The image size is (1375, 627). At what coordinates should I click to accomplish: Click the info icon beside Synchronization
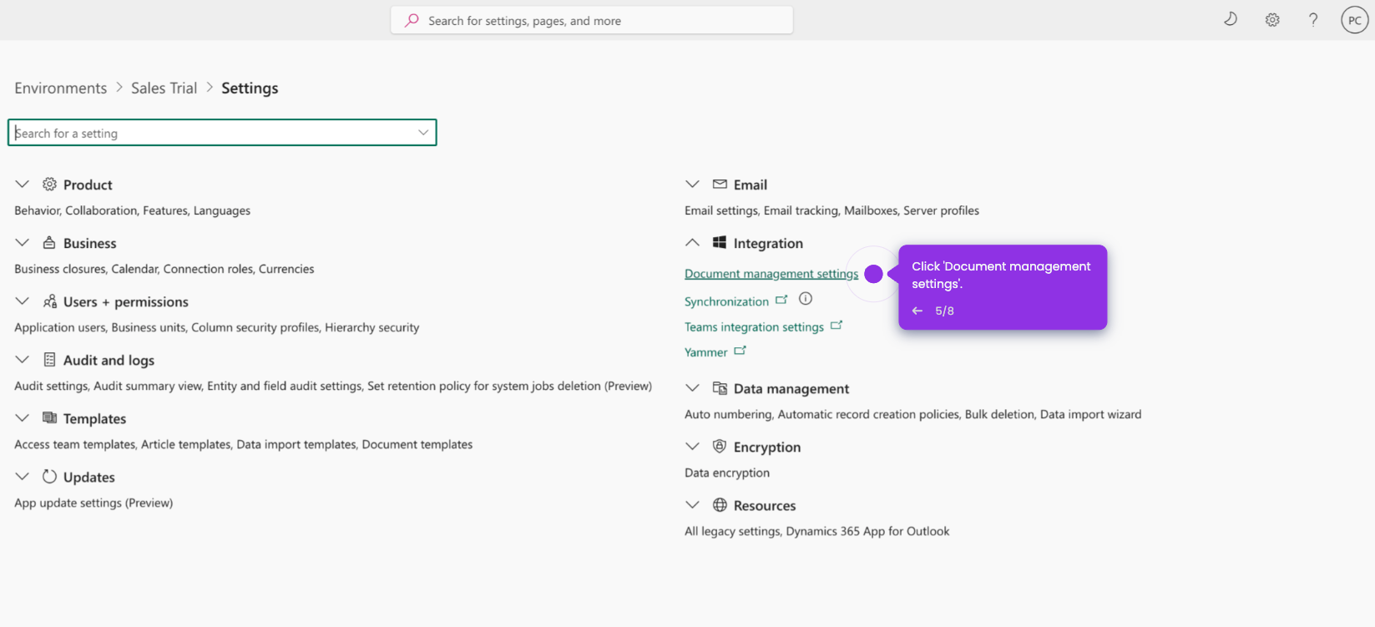pyautogui.click(x=806, y=299)
